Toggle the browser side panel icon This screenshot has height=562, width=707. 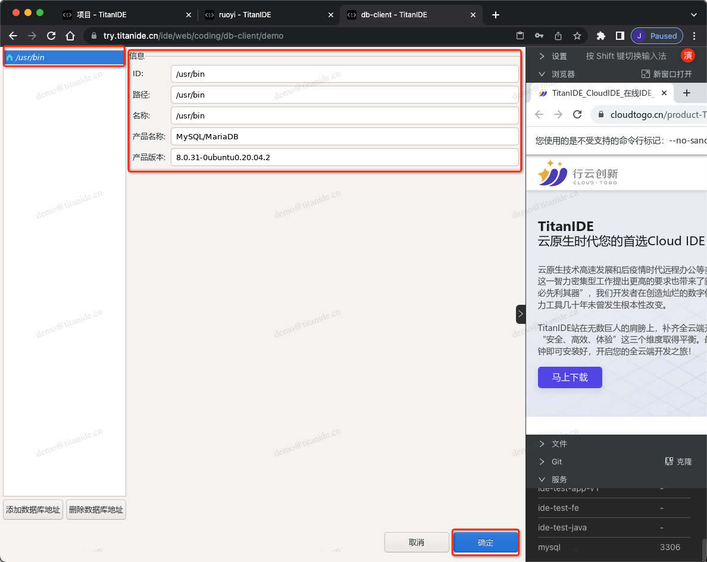(x=620, y=36)
